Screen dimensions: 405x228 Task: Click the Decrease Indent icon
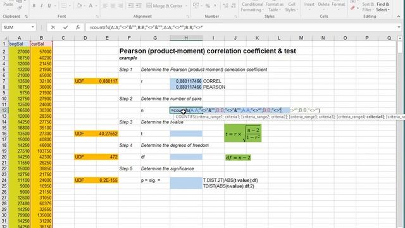coord(131,6)
